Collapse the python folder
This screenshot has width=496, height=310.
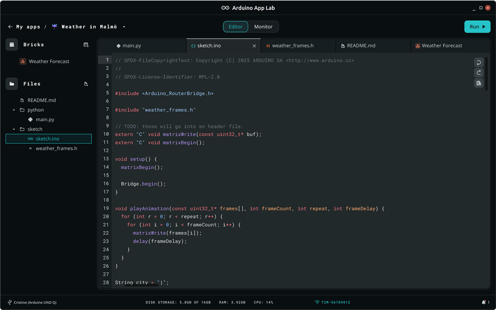click(14, 110)
